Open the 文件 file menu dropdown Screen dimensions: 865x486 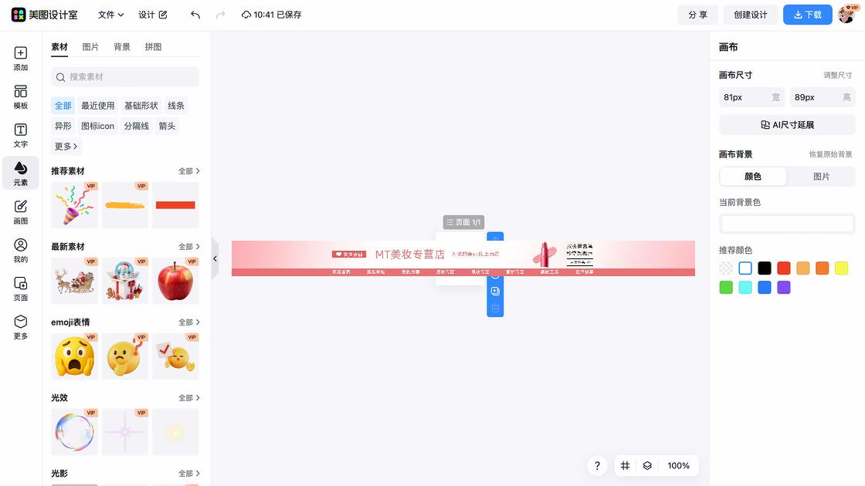pos(108,14)
